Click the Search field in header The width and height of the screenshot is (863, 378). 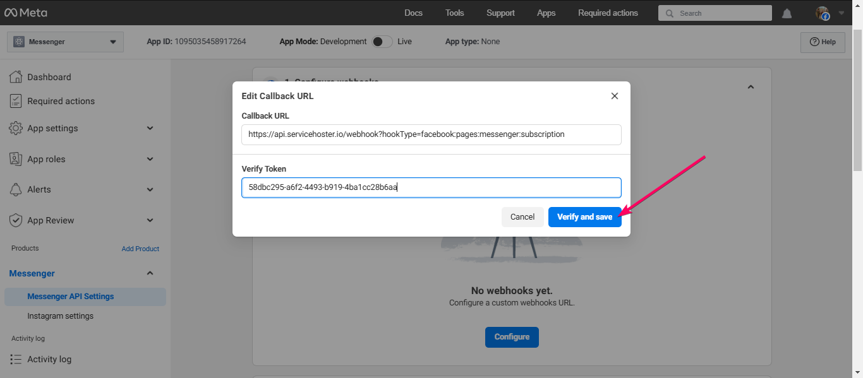pyautogui.click(x=715, y=13)
